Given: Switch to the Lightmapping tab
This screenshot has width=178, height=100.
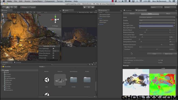Looking at the screenshot, I should click(x=141, y=10).
